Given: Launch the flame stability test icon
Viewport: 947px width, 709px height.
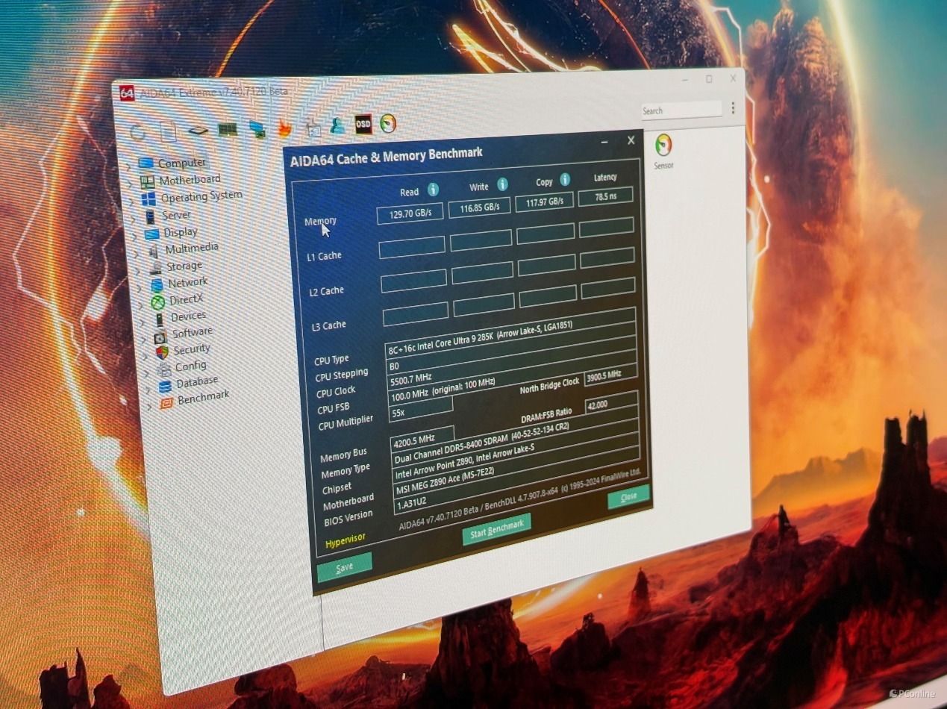Looking at the screenshot, I should tap(284, 128).
